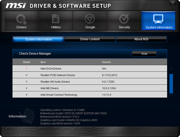Click version 6.0.1.7293

coord(108,82)
